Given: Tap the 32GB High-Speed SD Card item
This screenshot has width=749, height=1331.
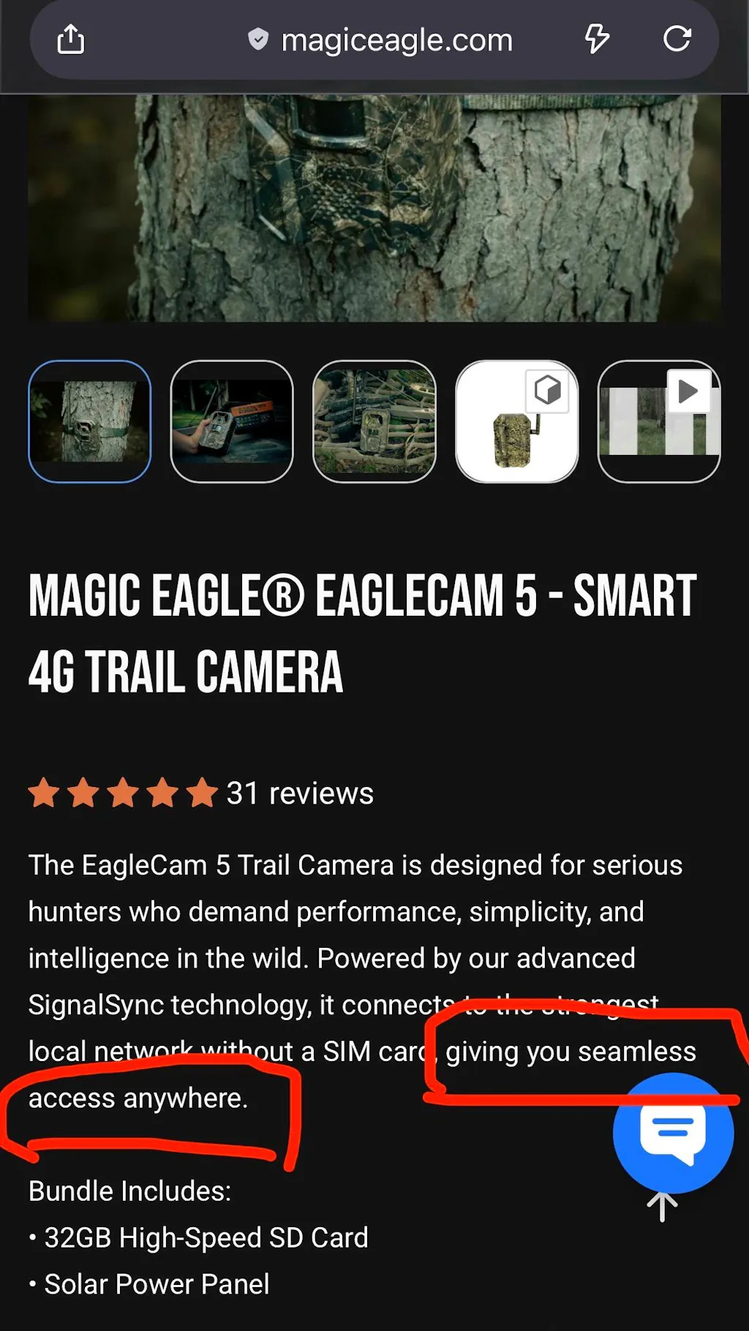Looking at the screenshot, I should pyautogui.click(x=198, y=1238).
